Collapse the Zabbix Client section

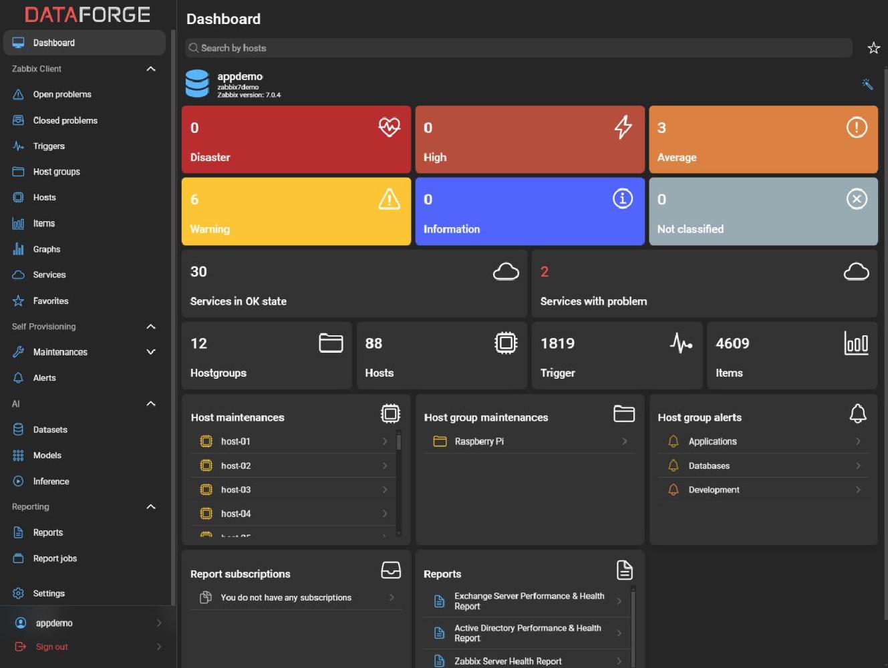click(x=151, y=69)
